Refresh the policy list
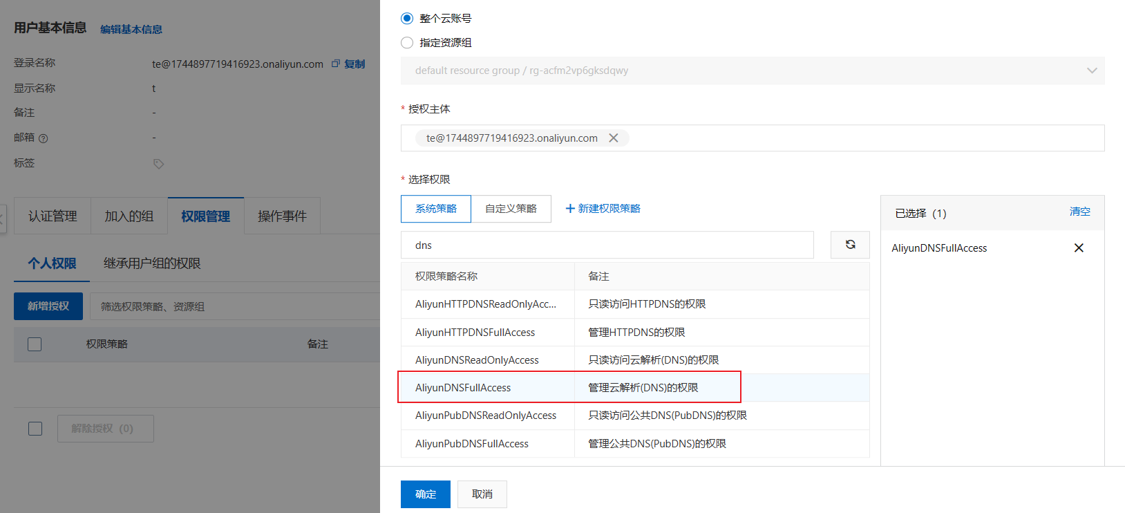 pyautogui.click(x=850, y=245)
